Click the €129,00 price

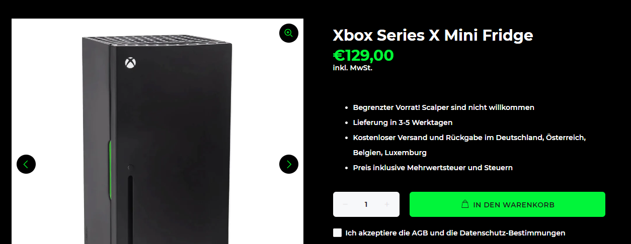pos(363,55)
